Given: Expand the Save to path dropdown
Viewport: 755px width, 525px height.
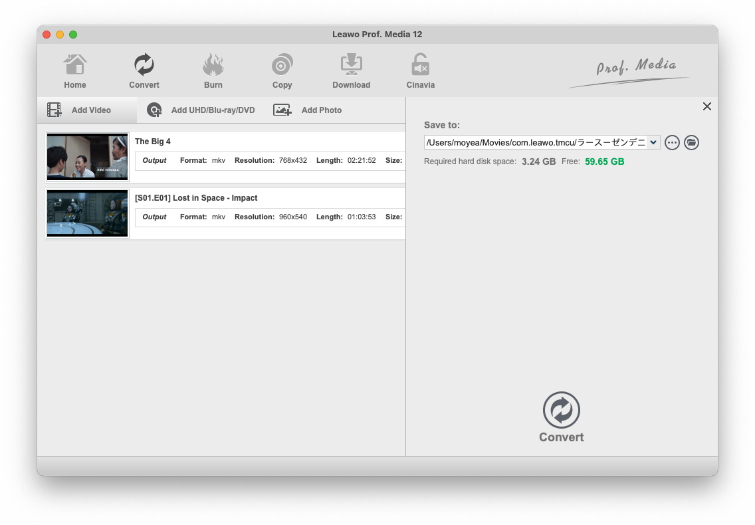Looking at the screenshot, I should [653, 142].
